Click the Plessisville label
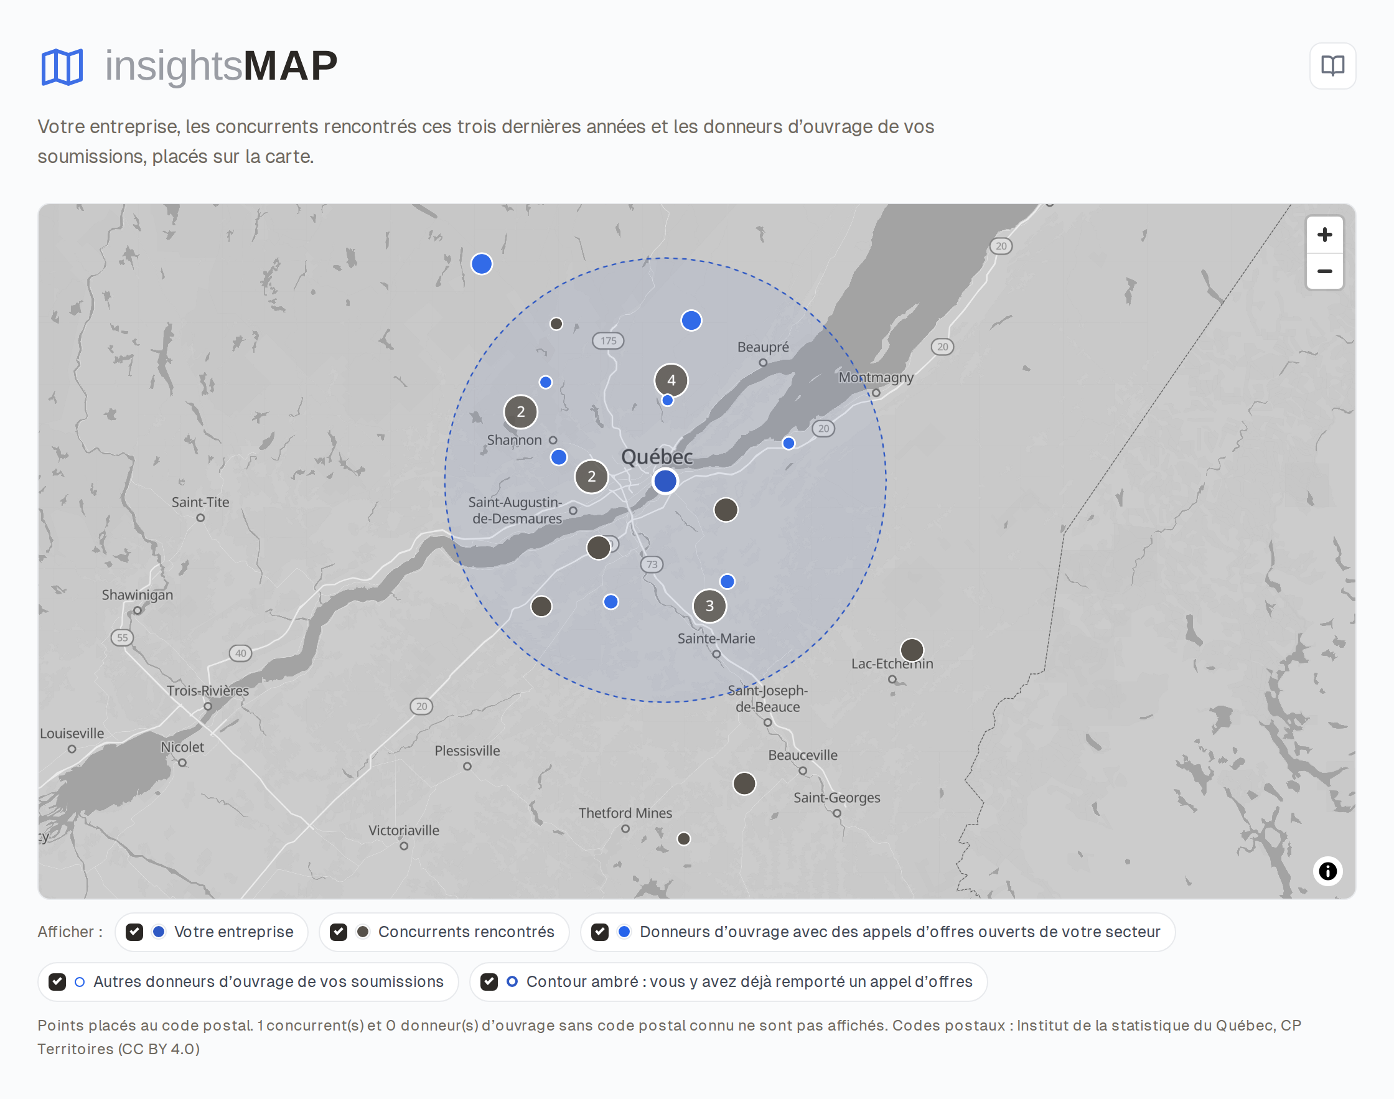This screenshot has width=1394, height=1099. (466, 751)
